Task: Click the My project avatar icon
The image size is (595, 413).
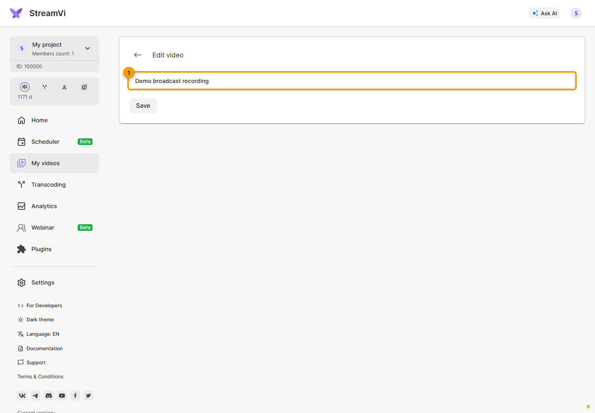Action: (22, 48)
